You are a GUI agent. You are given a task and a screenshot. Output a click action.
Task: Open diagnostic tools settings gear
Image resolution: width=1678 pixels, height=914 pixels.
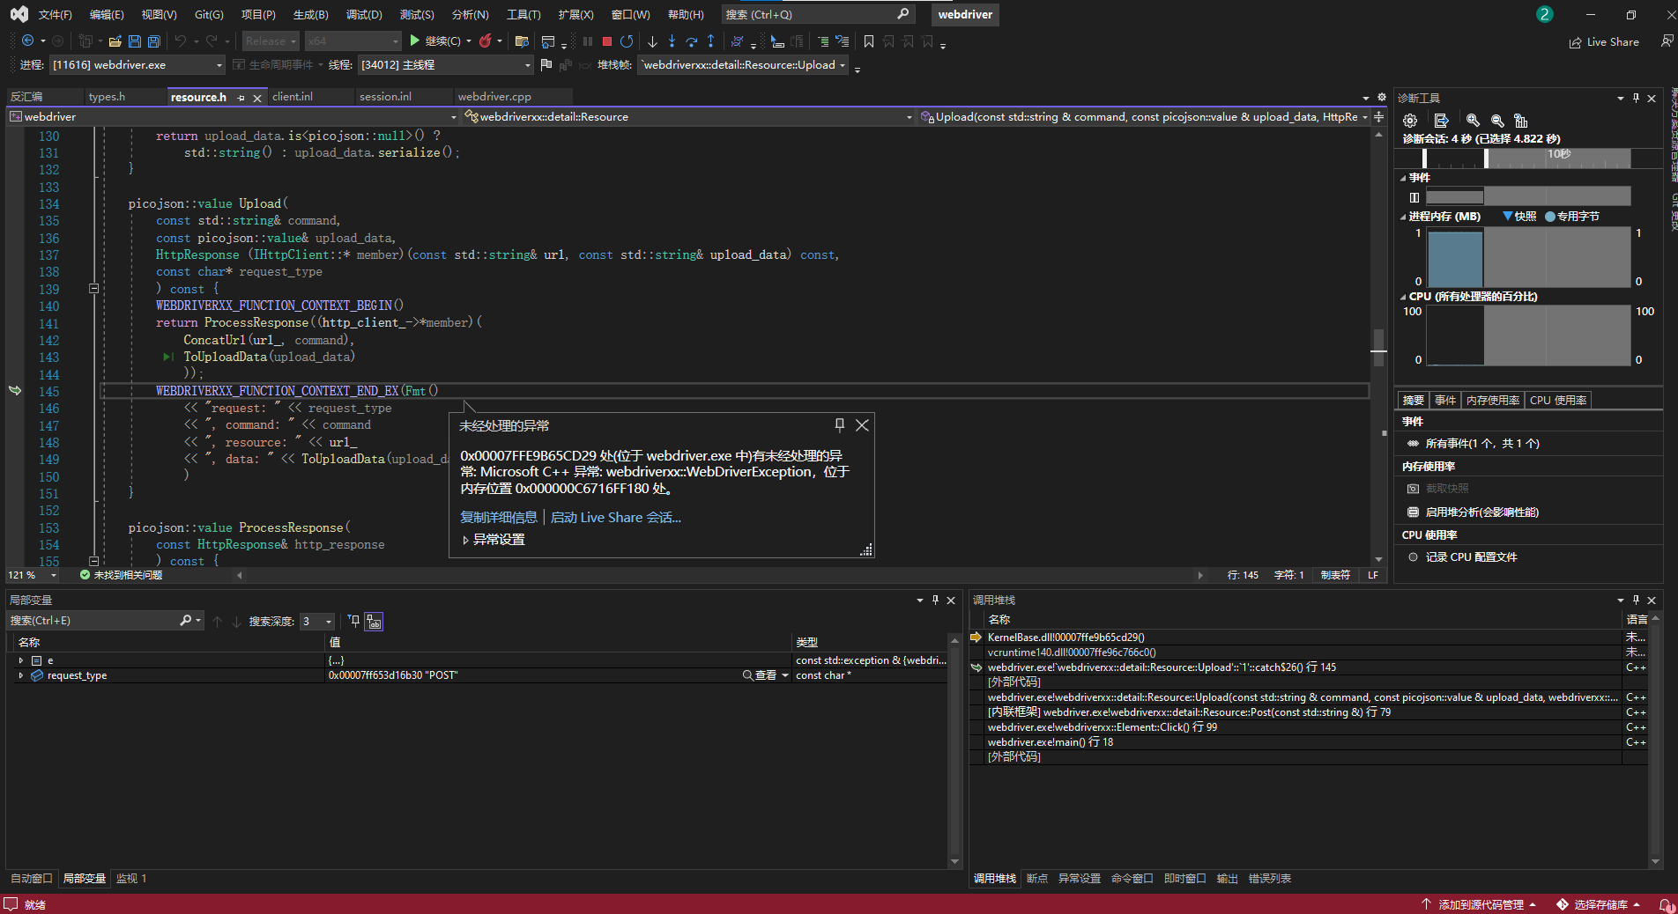(x=1410, y=121)
